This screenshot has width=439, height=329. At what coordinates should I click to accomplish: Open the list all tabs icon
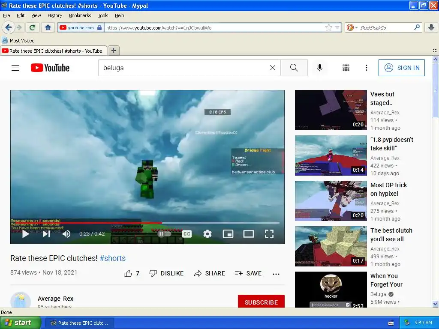point(435,51)
